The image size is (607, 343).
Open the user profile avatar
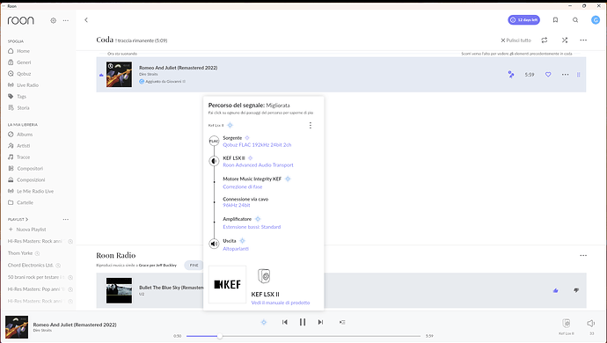[596, 20]
